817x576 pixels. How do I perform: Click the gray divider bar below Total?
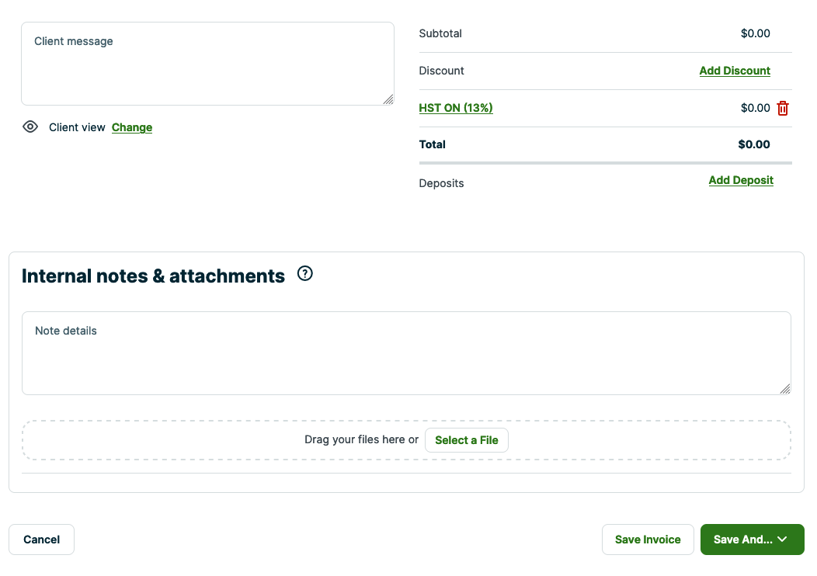click(605, 163)
